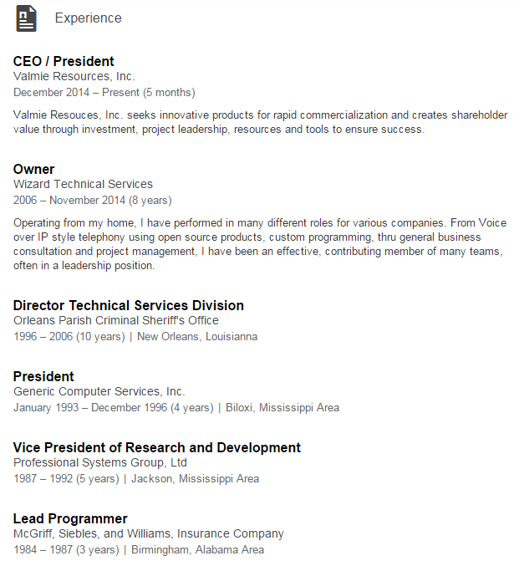Click the Experience section profile document icon
The image size is (519, 566).
tap(27, 18)
